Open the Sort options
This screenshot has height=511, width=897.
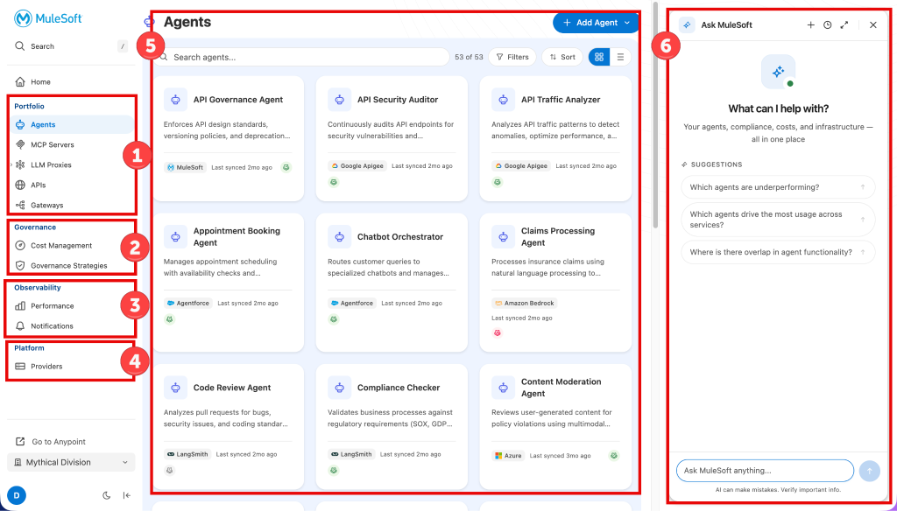tap(562, 57)
